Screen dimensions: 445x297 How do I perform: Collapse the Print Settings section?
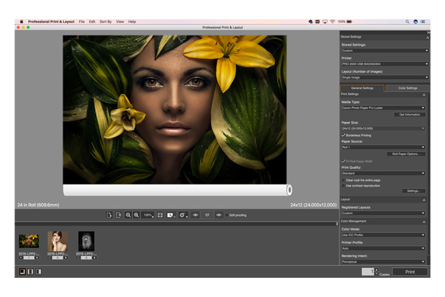coord(424,94)
